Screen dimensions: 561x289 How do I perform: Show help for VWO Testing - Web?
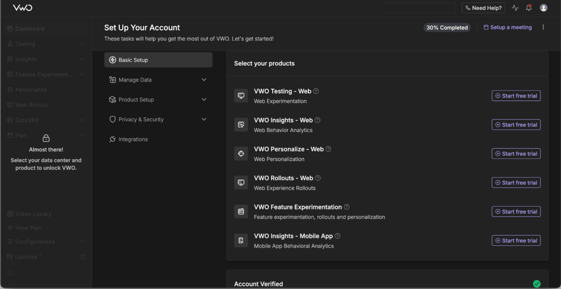pyautogui.click(x=316, y=91)
